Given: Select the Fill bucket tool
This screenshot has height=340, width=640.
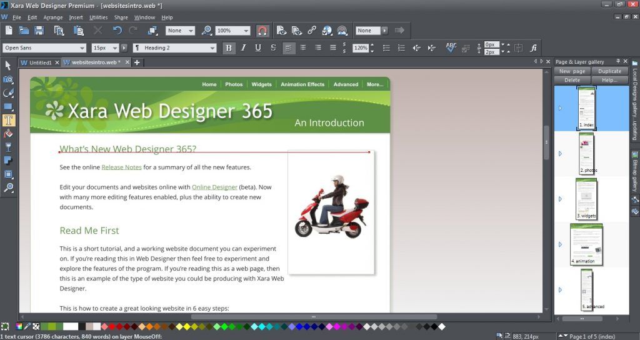Looking at the screenshot, I should 8,134.
